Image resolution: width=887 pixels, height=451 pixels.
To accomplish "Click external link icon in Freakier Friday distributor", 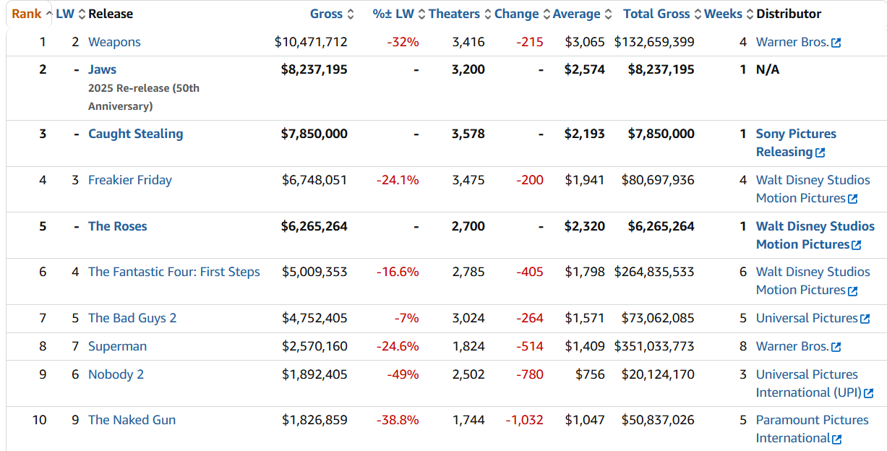I will pyautogui.click(x=852, y=199).
